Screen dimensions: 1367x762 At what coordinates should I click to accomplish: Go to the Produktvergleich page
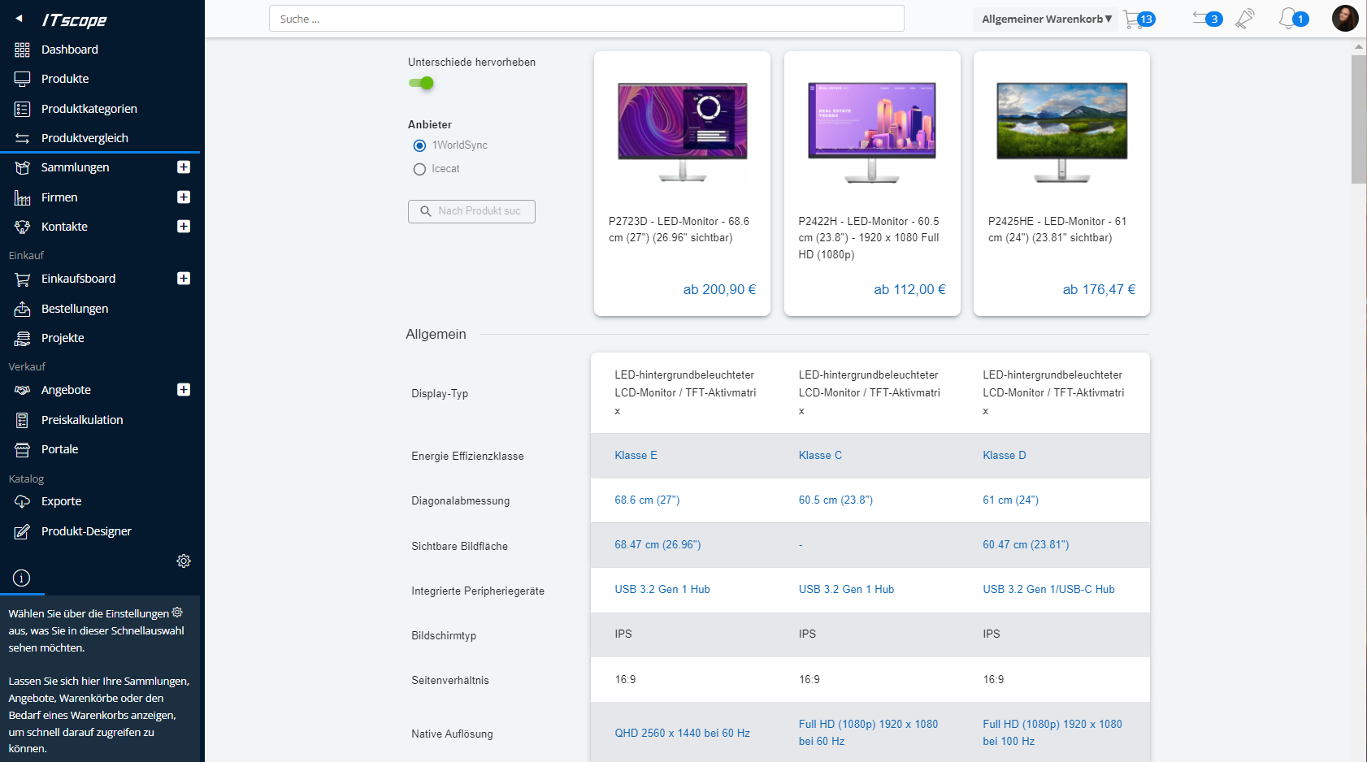click(x=85, y=138)
